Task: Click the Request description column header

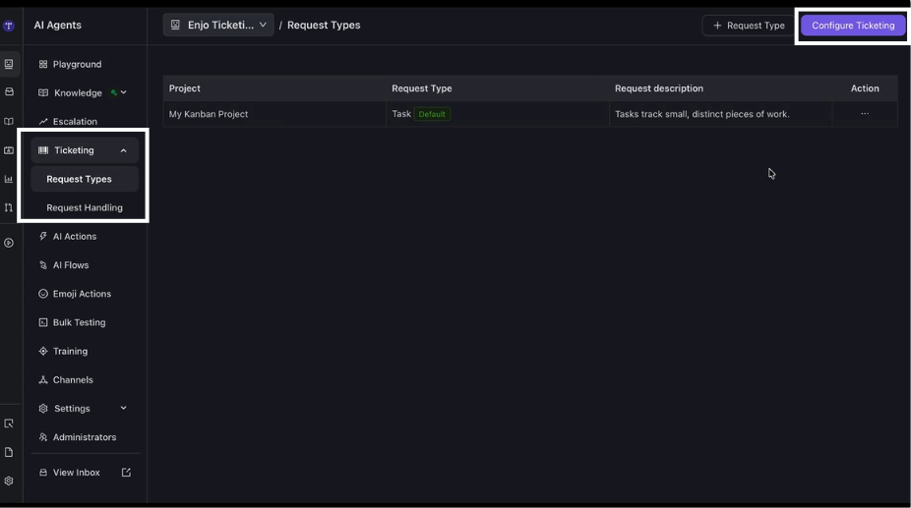Action: [659, 88]
